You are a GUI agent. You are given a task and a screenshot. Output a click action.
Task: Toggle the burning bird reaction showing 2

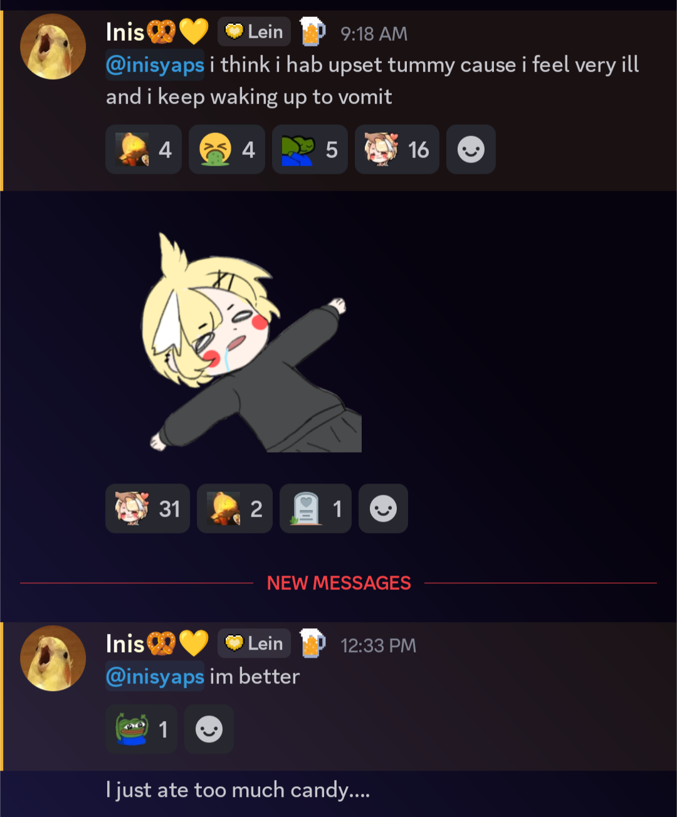pyautogui.click(x=234, y=509)
